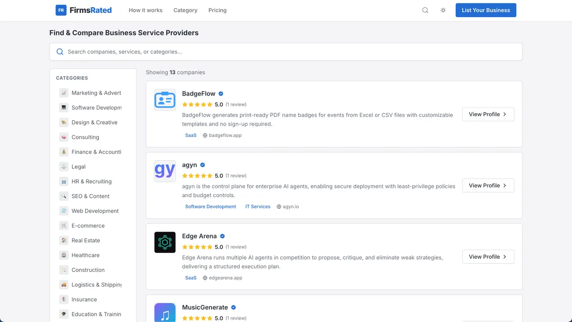Toggle light/dark theme sun icon
This screenshot has height=322, width=572.
tap(443, 10)
